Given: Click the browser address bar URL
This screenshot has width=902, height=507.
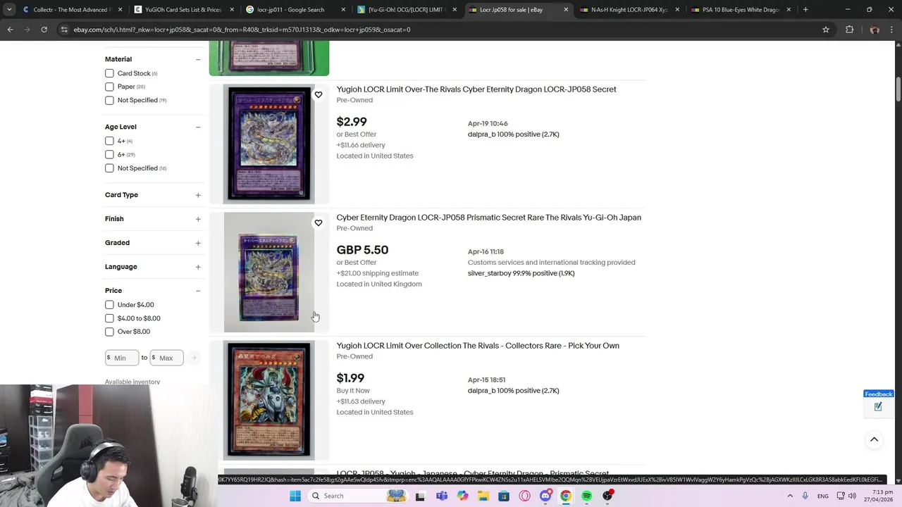Looking at the screenshot, I should (x=242, y=30).
